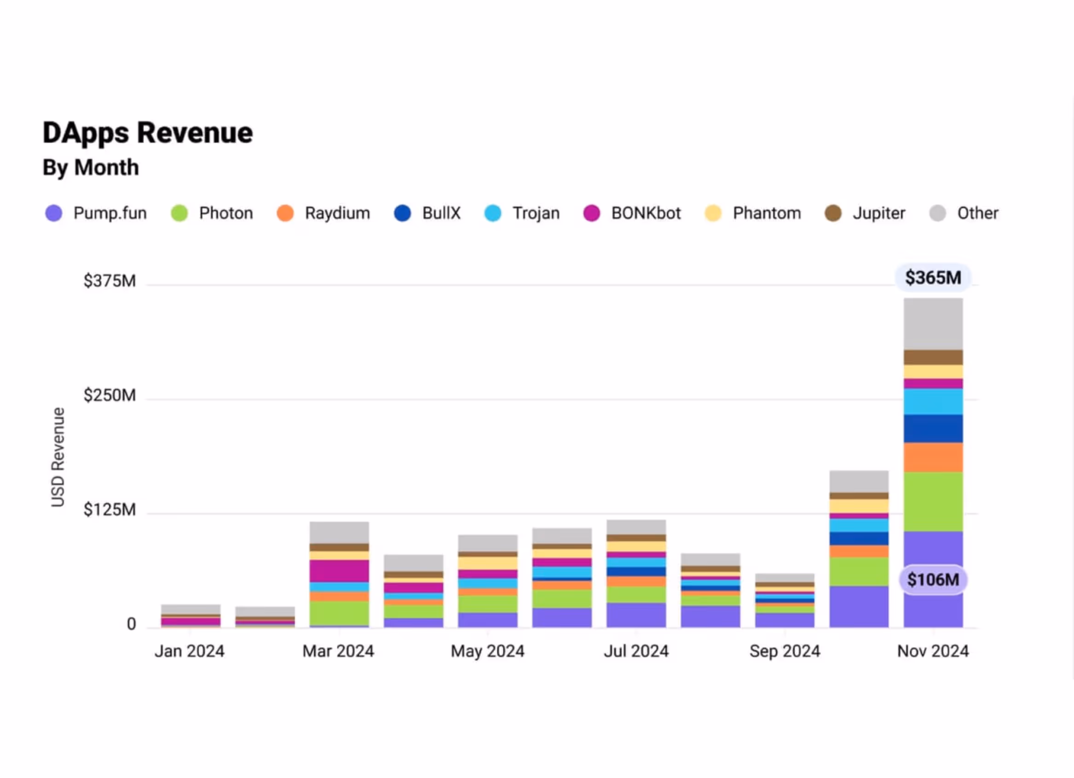Toggle the Jupiter series legend label

coord(879,213)
